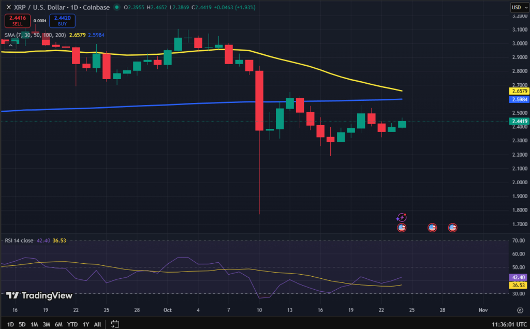
Task: Select the All time range
Action: pos(97,324)
